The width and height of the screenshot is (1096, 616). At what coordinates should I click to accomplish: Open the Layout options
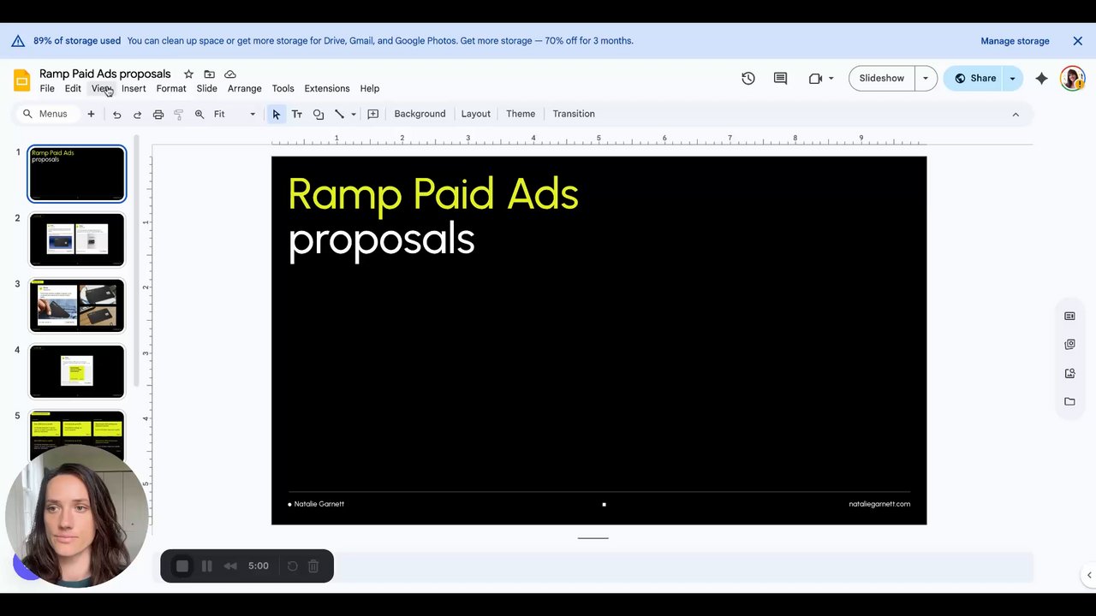point(476,114)
